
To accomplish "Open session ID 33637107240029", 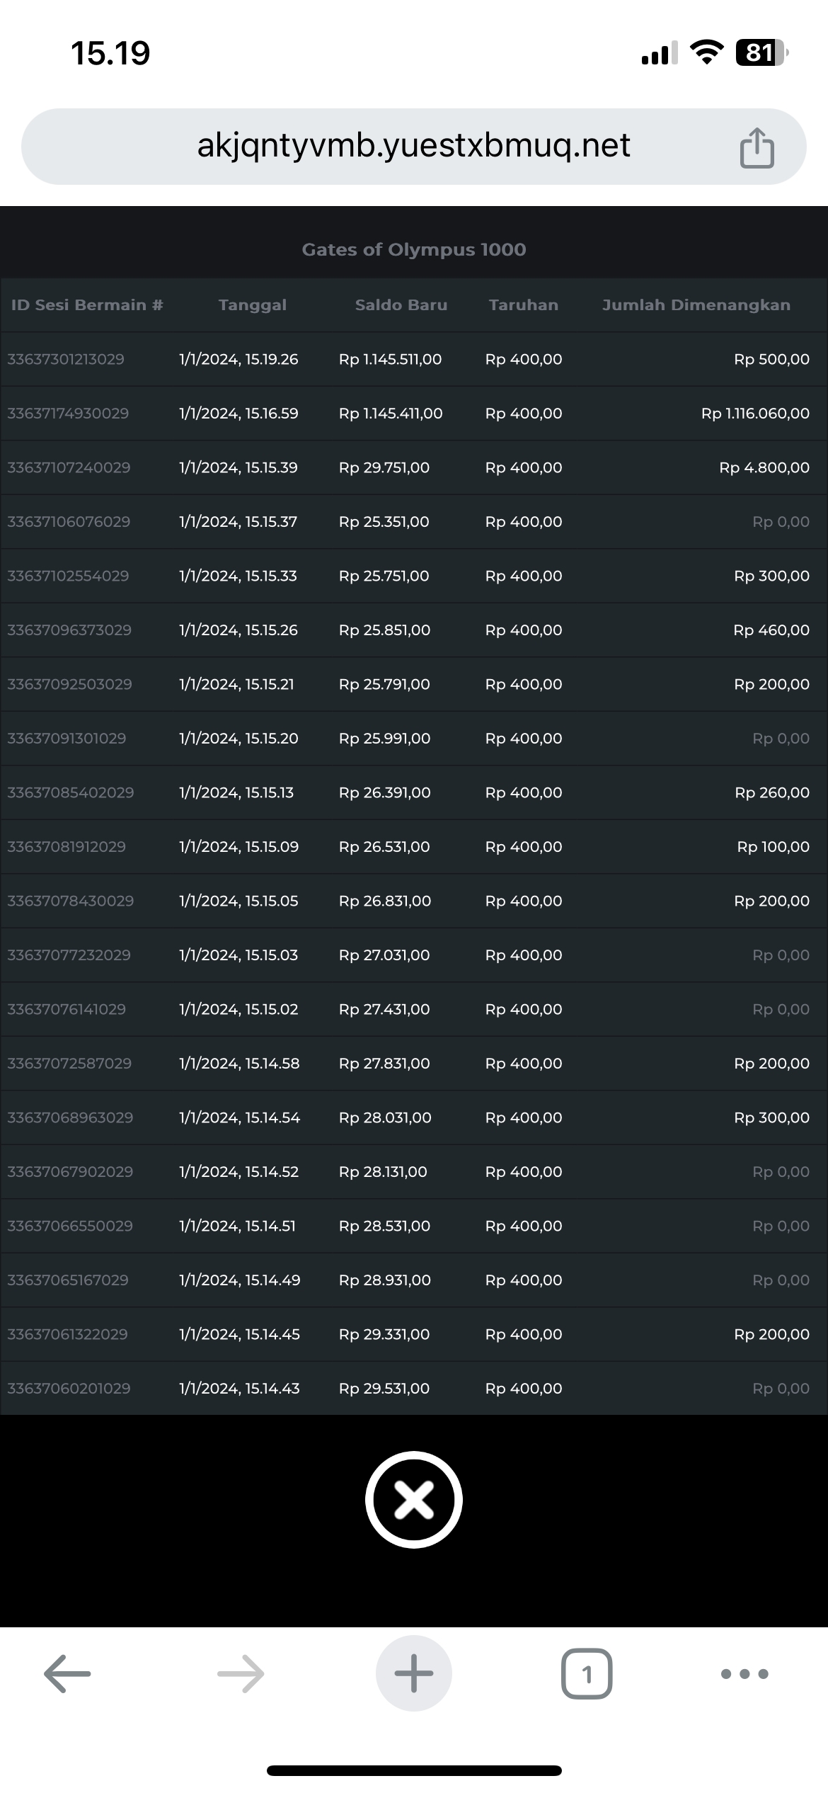I will tap(69, 468).
